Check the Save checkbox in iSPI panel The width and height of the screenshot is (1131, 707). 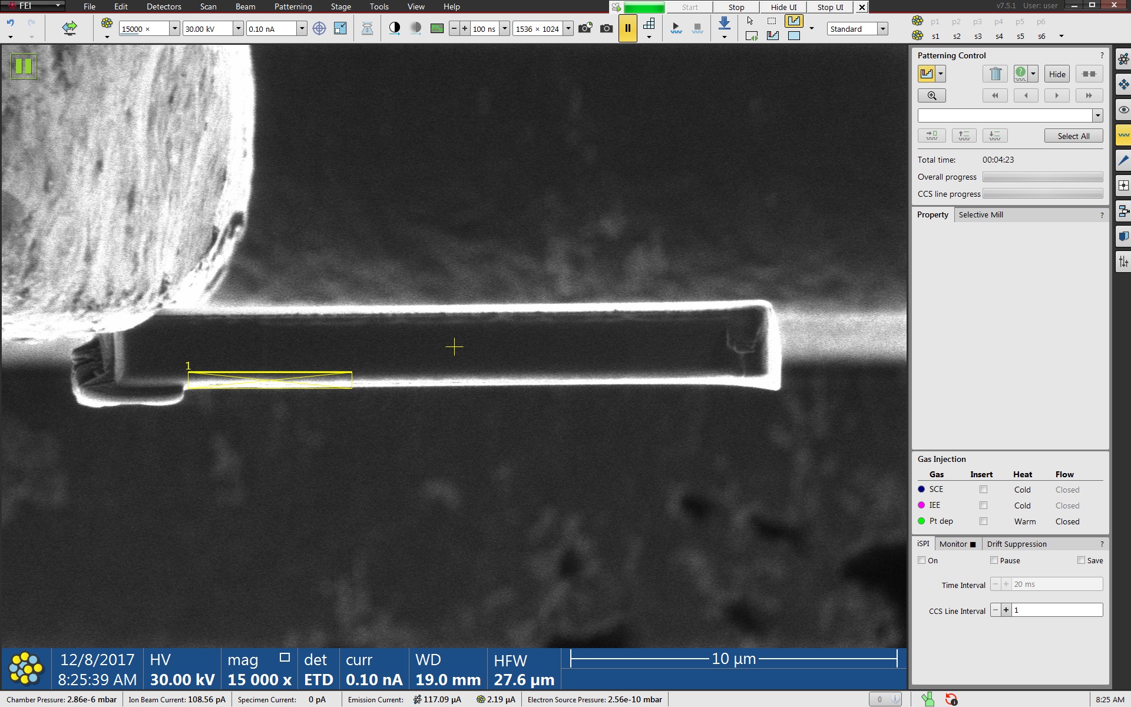pos(1081,560)
